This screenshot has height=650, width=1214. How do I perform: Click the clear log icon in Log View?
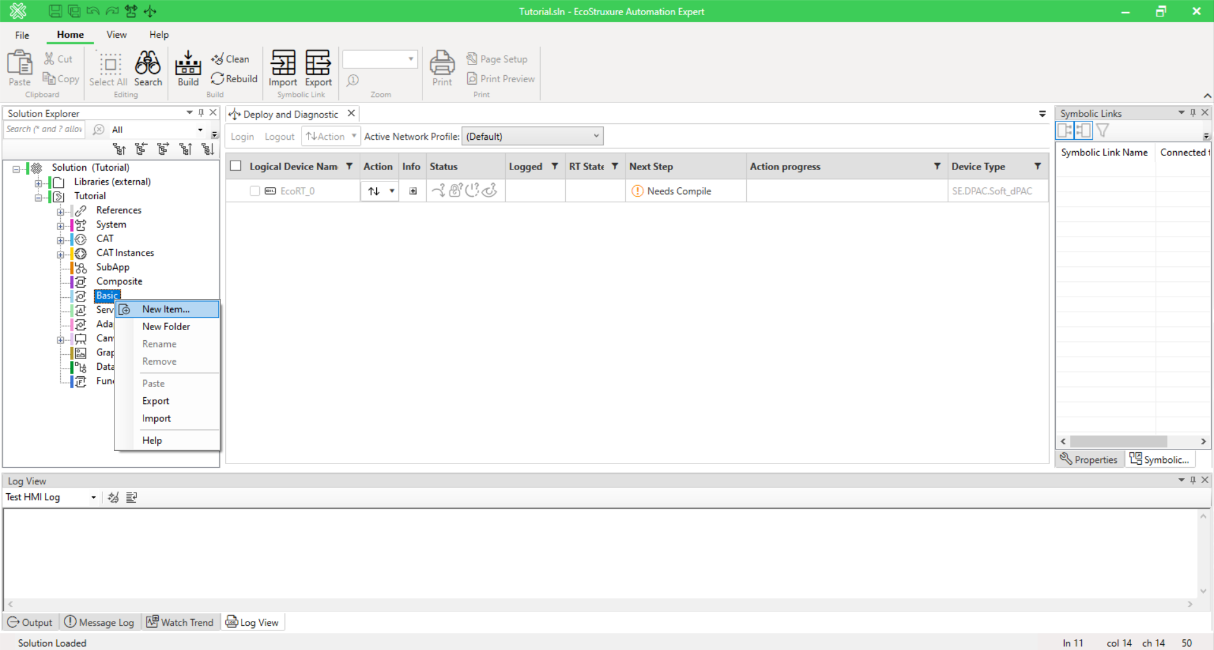[x=113, y=498]
